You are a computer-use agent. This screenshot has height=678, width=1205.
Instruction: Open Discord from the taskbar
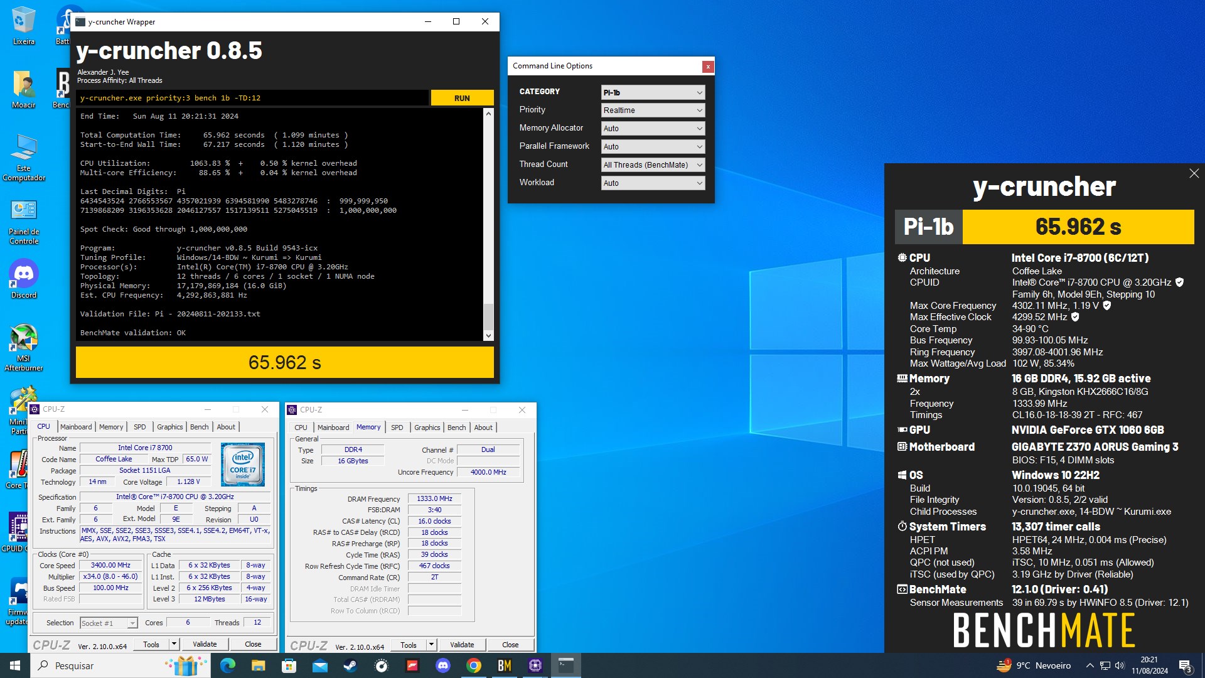pyautogui.click(x=443, y=665)
